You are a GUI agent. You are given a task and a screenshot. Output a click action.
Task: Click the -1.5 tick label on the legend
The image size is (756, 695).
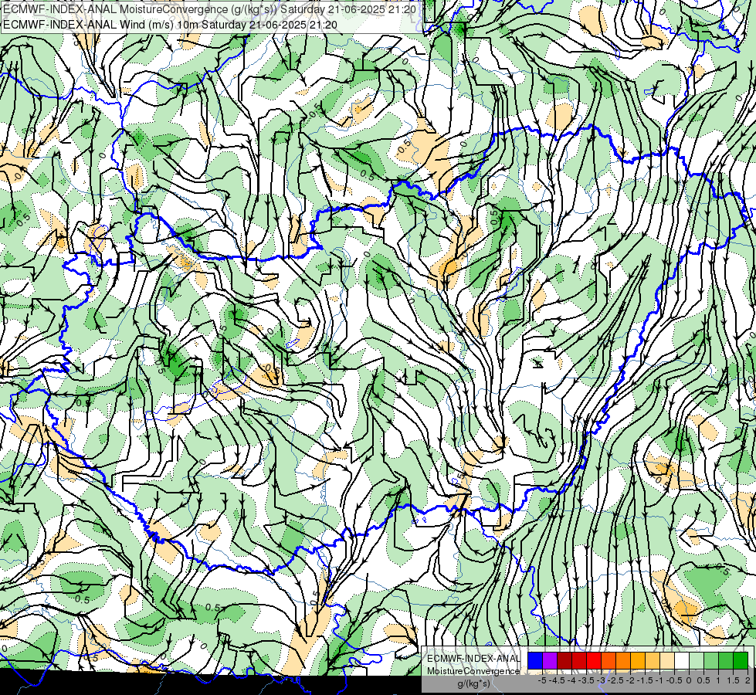pyautogui.click(x=645, y=680)
